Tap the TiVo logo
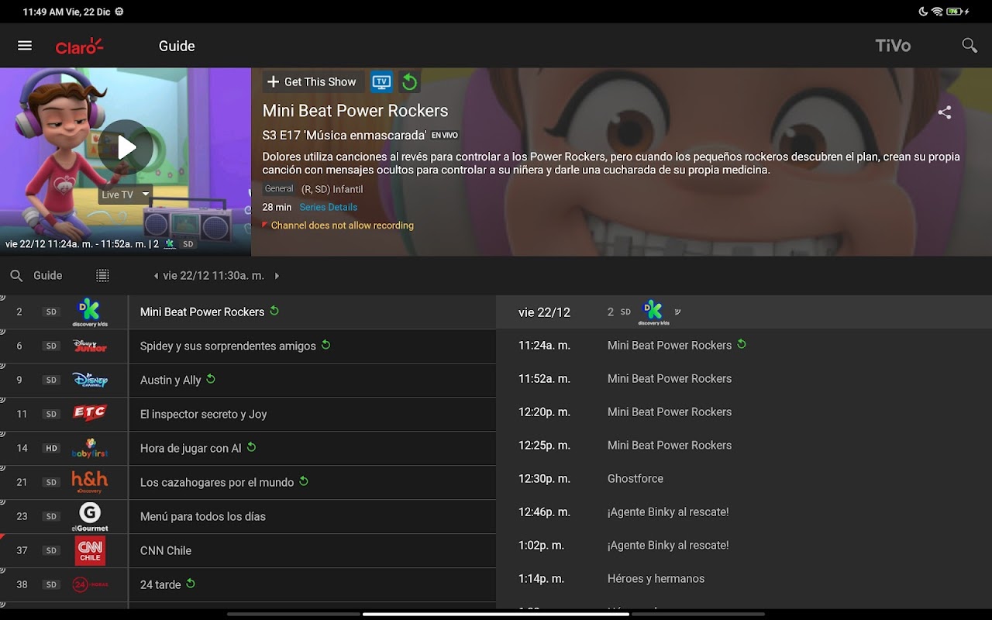 click(x=893, y=46)
